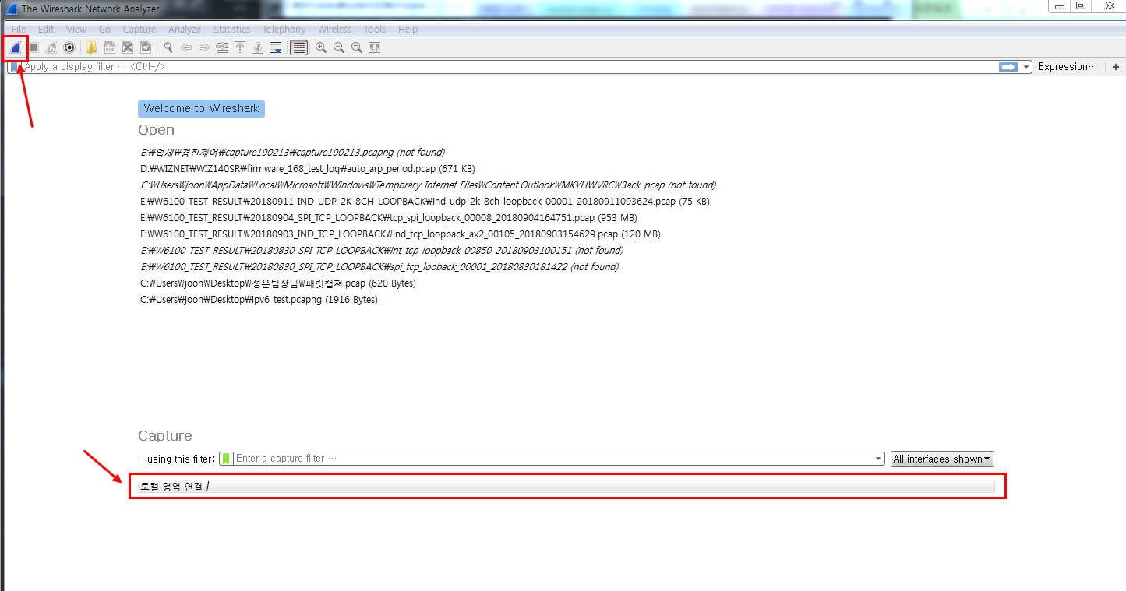Screen dimensions: 1126x591
Task: Click the go to specified packet icon
Action: pyautogui.click(x=222, y=47)
